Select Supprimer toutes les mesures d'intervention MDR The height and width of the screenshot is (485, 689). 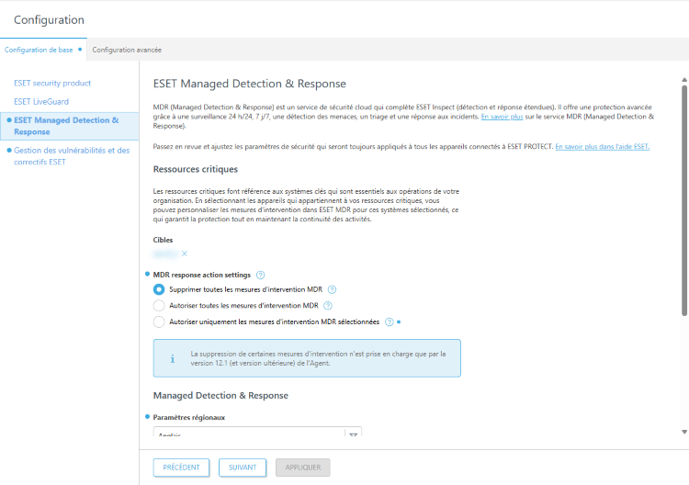point(159,289)
